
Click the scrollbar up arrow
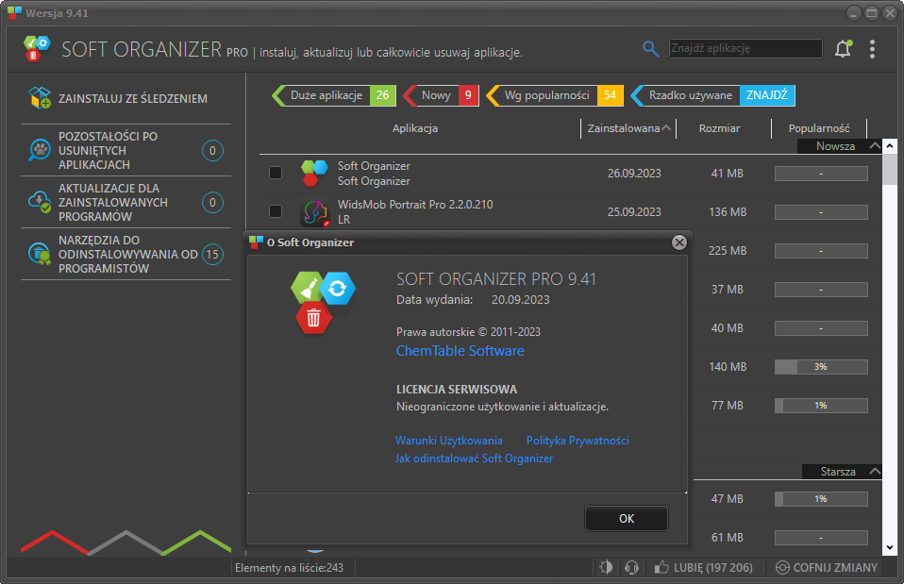click(890, 146)
